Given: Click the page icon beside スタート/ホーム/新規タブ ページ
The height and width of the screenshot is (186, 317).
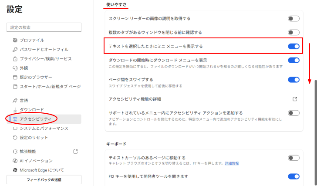Looking at the screenshot, I should pyautogui.click(x=15, y=87).
